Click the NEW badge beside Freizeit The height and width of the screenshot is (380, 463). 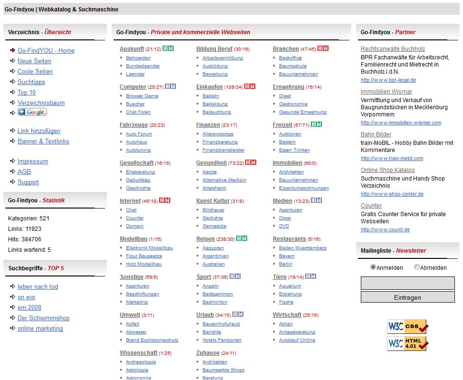(316, 124)
